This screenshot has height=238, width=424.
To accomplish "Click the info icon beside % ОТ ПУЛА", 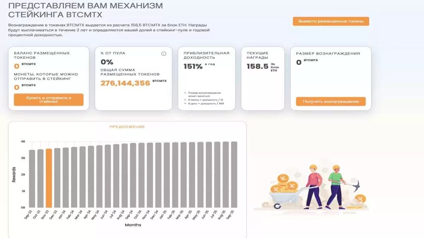I will tap(164, 54).
